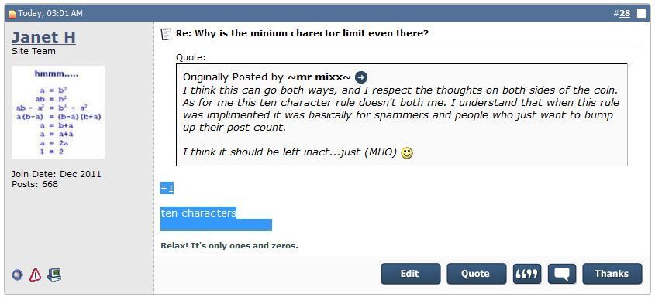Click the online status indicator icon
Viewport: 655px width, 297px height.
pyautogui.click(x=17, y=275)
